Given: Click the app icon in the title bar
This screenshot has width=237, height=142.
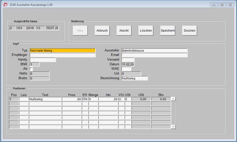Looking at the screenshot, I should tap(5, 5).
